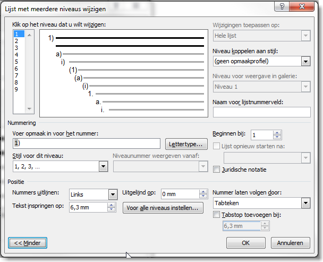
Task: Click the 'Uitgelijnd op' 0 mm field
Action: [180, 194]
